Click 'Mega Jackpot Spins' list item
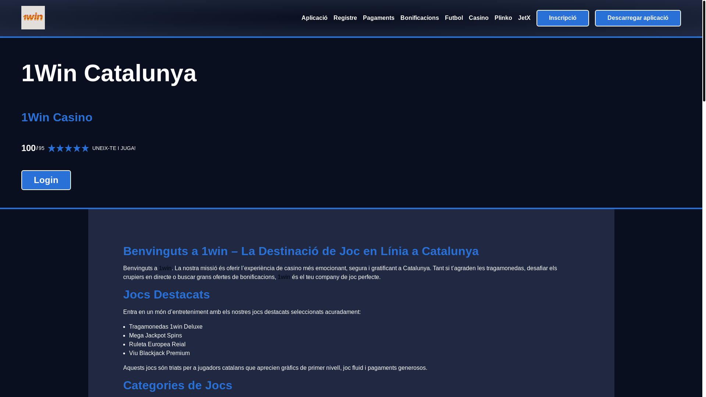The height and width of the screenshot is (397, 706). coord(156,336)
